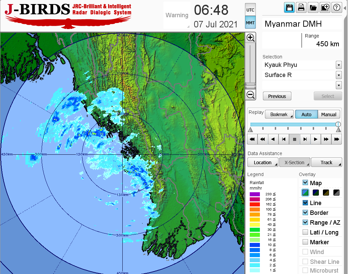Expand the Kyauk Phyu radar site dropdown
The width and height of the screenshot is (349, 274).
click(338, 65)
